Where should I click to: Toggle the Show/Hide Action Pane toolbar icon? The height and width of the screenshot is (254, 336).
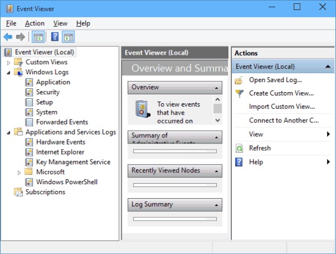pos(68,37)
